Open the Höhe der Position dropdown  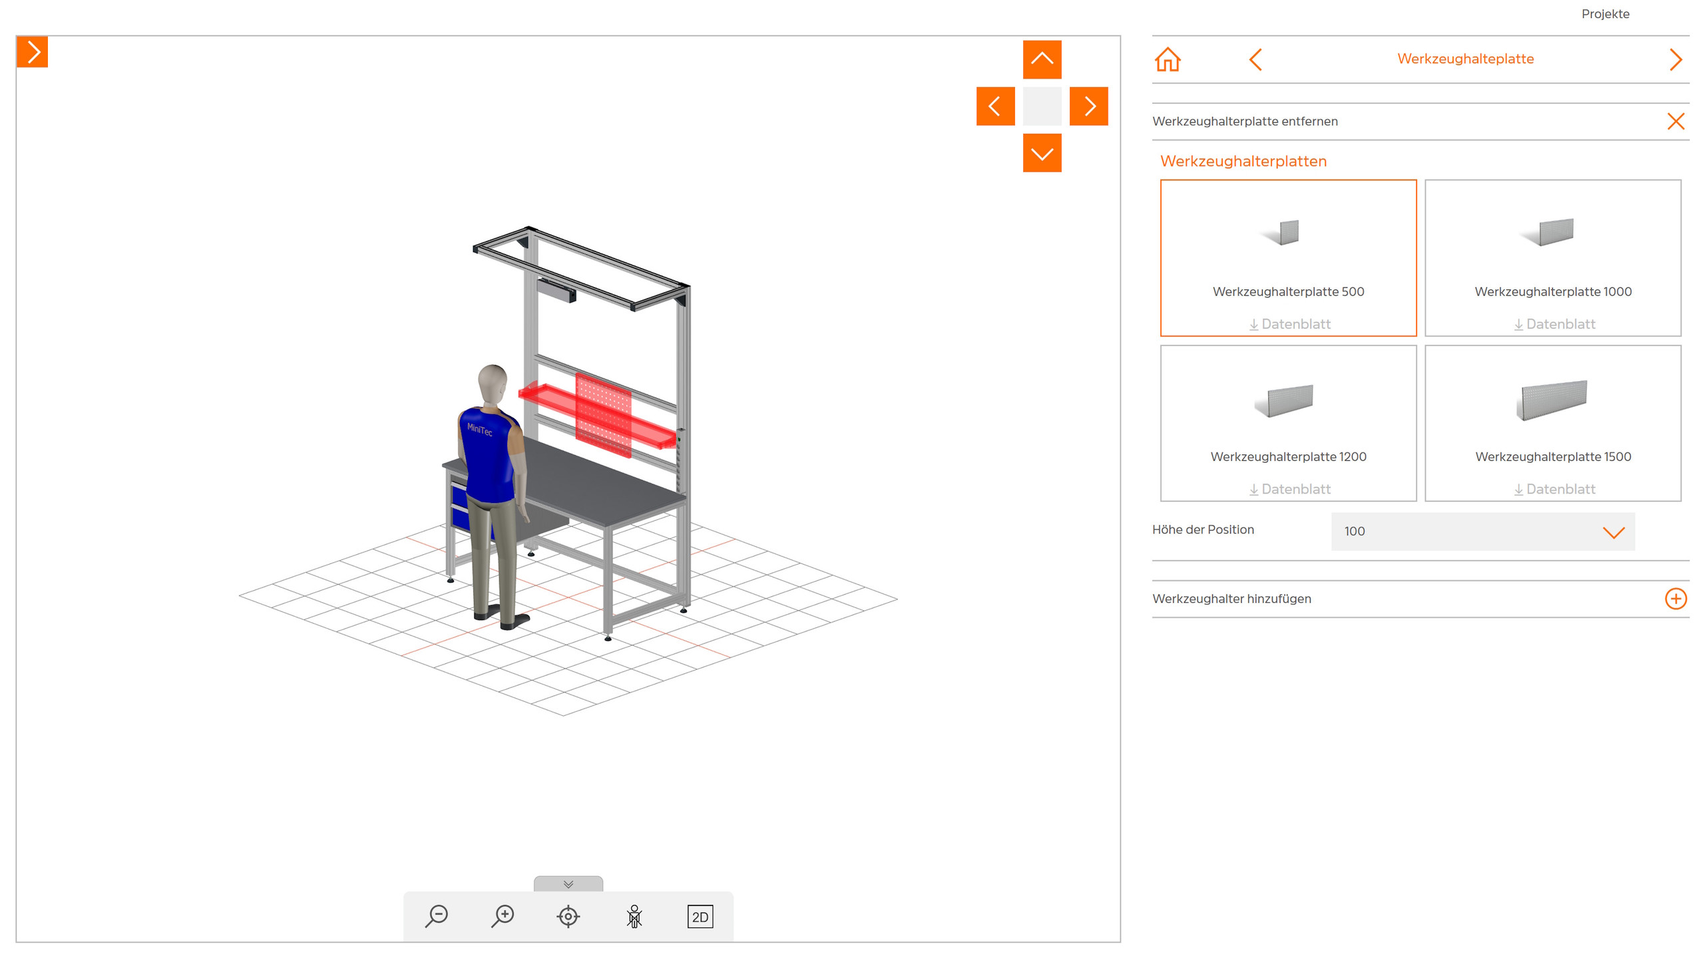tap(1482, 531)
